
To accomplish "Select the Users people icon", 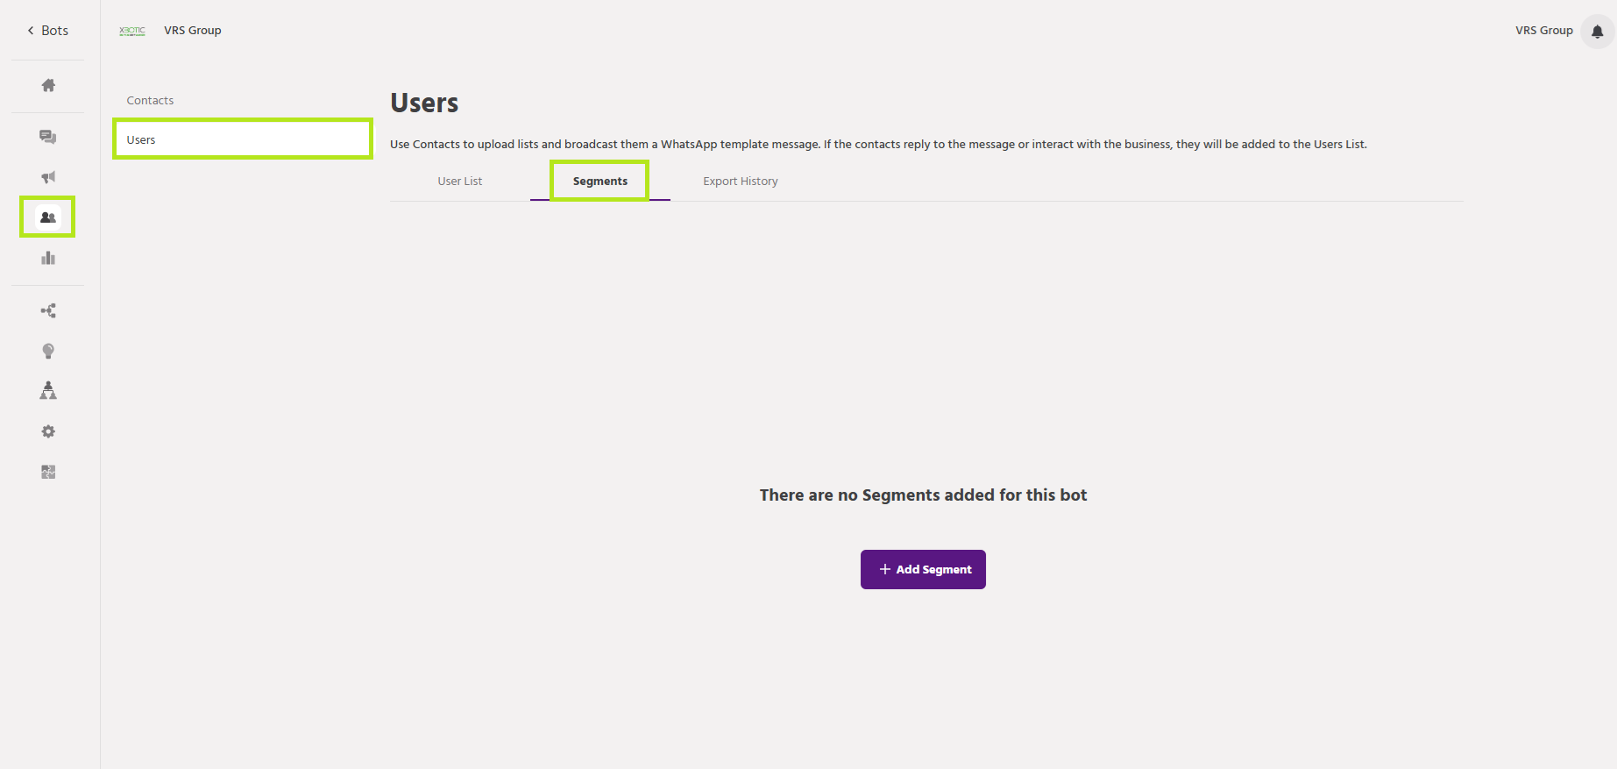I will [48, 217].
